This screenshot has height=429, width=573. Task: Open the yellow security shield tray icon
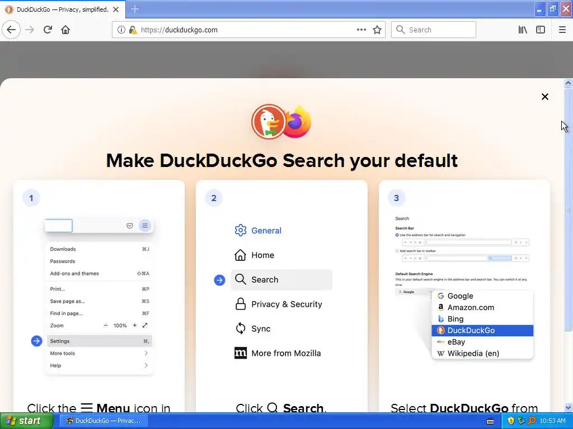click(511, 421)
